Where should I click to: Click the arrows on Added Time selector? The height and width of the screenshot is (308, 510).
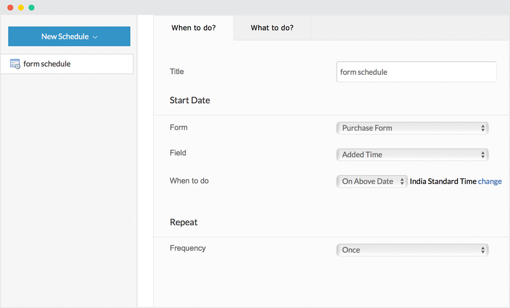click(483, 155)
